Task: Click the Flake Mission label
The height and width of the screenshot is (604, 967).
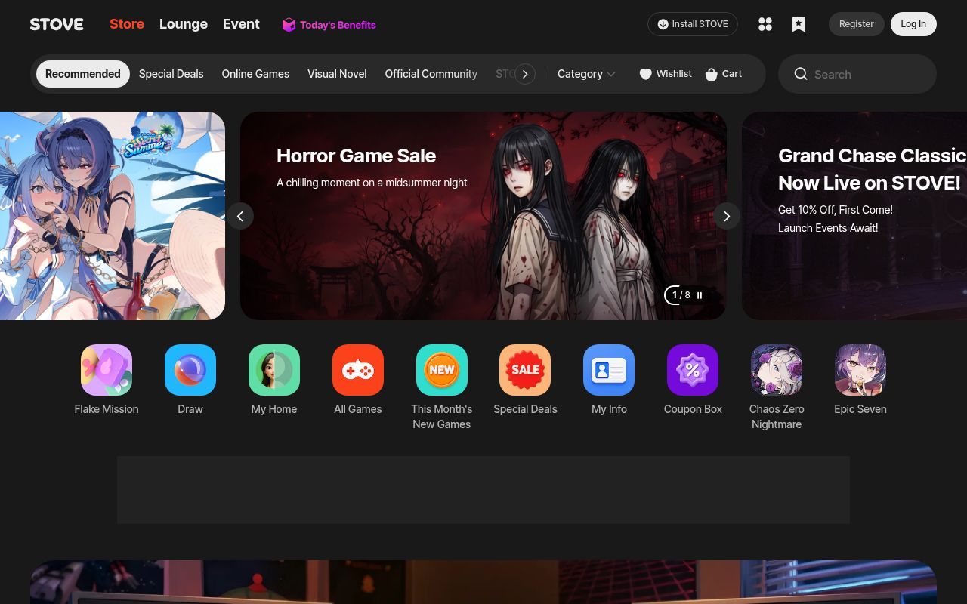Action: tap(107, 409)
